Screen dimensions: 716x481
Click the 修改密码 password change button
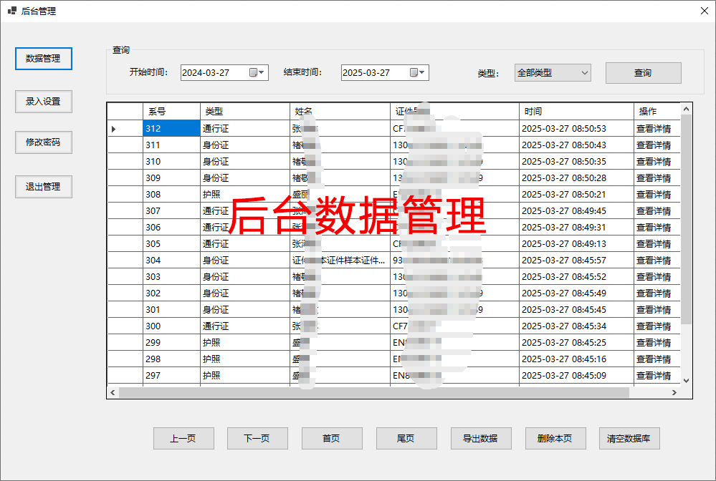coord(43,142)
